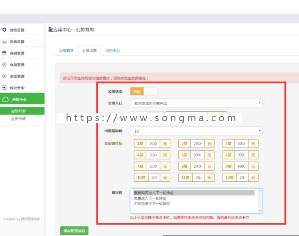Viewport: 299px width, 236px height.
Task: Select 不支持进行下一轮排位 list option
Action: [x=151, y=204]
